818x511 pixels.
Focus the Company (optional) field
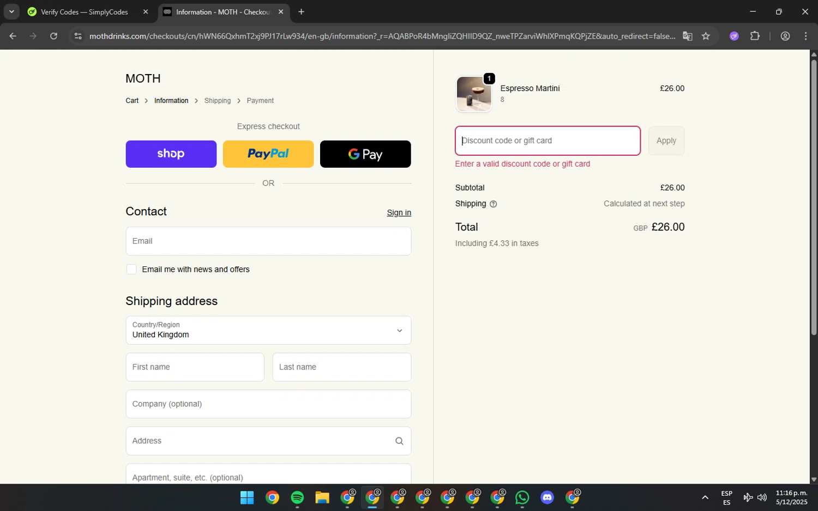pyautogui.click(x=268, y=404)
